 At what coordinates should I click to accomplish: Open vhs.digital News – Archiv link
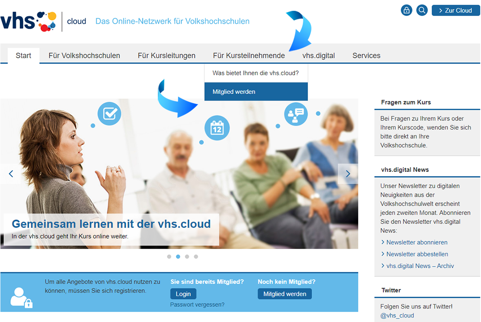(420, 266)
